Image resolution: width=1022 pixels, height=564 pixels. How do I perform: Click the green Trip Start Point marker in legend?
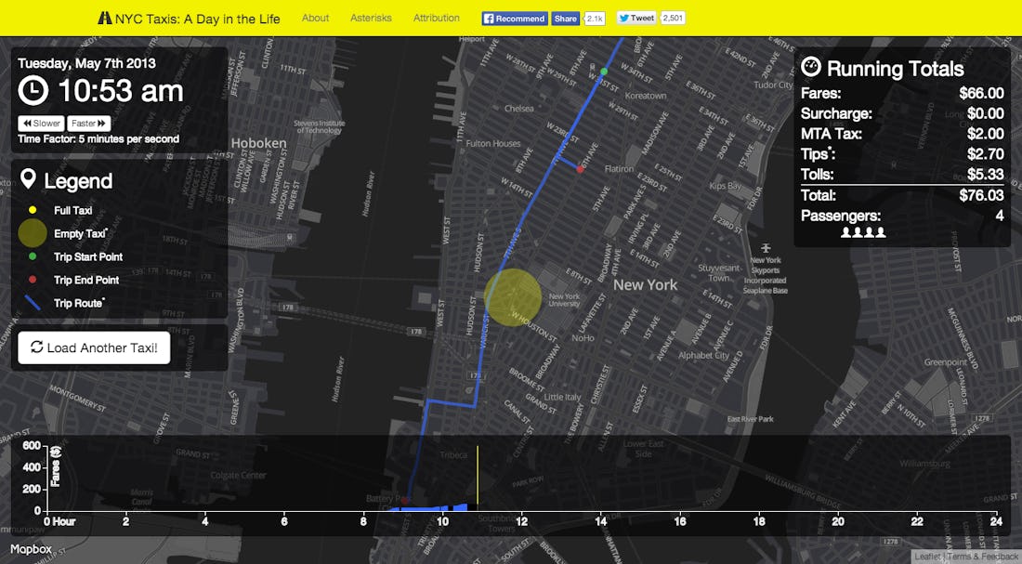[32, 256]
